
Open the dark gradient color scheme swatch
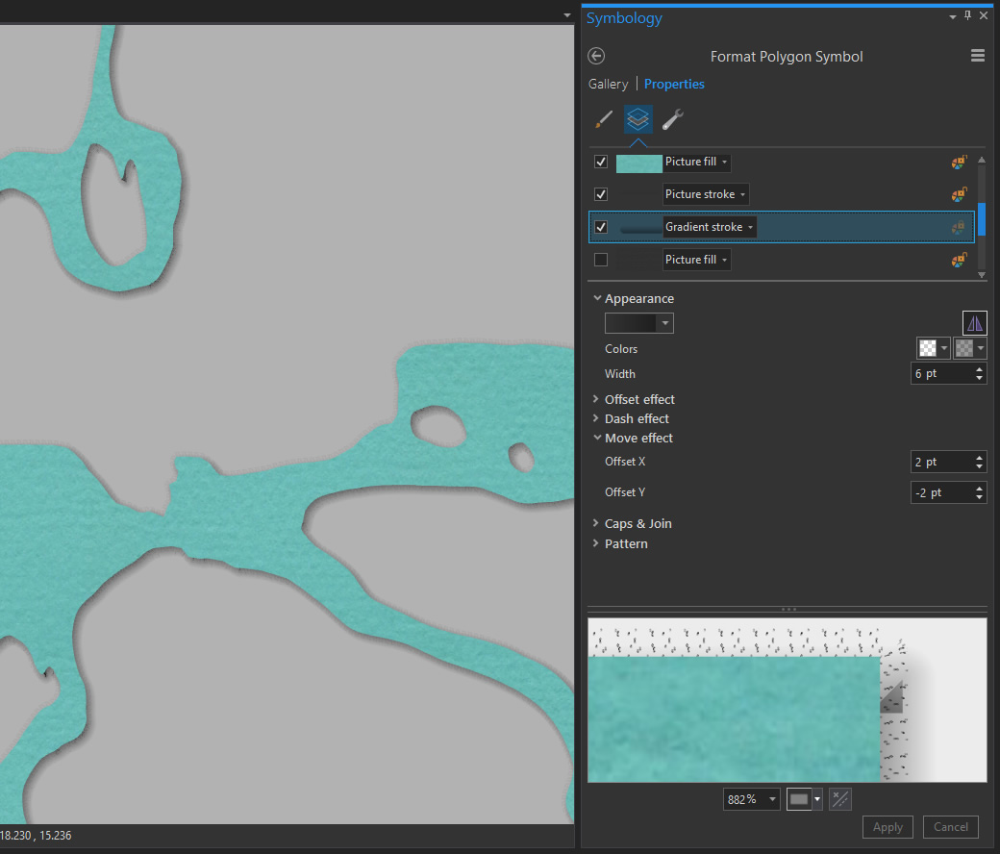[638, 323]
